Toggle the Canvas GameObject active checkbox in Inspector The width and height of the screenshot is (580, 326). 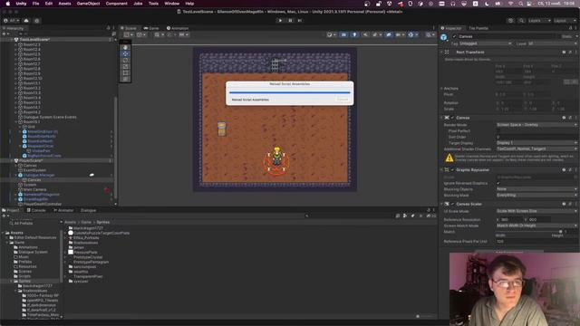(x=454, y=36)
